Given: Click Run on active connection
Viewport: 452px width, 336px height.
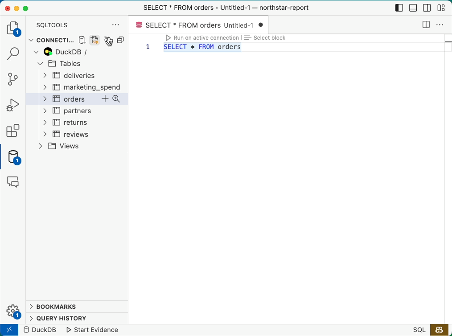Looking at the screenshot, I should pyautogui.click(x=202, y=38).
